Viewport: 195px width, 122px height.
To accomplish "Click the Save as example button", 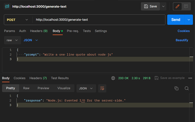I will (170, 78).
